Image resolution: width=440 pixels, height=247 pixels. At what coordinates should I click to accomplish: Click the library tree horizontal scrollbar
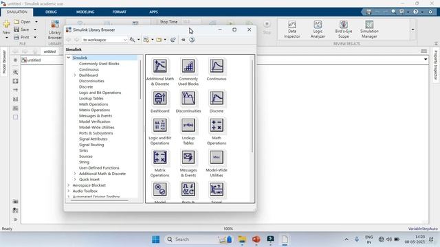[x=99, y=200]
